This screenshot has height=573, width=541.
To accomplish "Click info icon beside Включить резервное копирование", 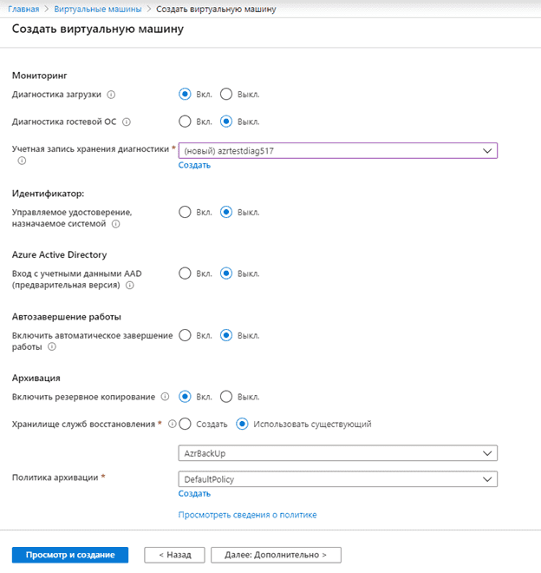I will click(x=165, y=397).
